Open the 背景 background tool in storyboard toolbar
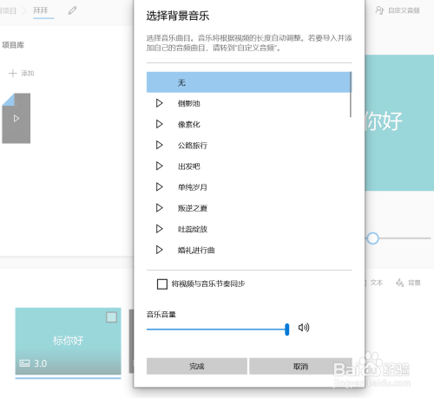This screenshot has height=398, width=434. 408,283
